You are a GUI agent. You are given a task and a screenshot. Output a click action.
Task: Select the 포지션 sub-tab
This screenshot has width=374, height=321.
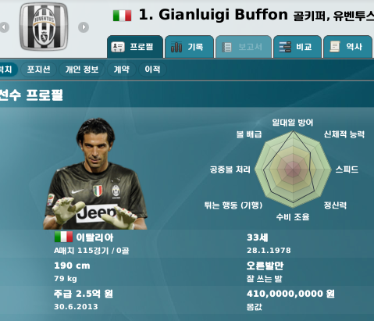(38, 70)
